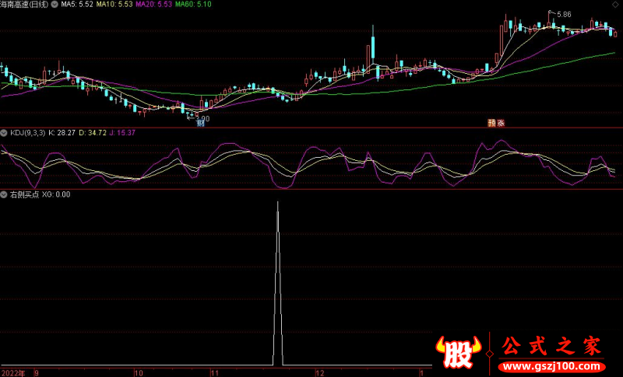Viewport: 623px width, 377px height.
Task: Click the KDJ(9,3,3) indicator name
Action: tap(27, 133)
